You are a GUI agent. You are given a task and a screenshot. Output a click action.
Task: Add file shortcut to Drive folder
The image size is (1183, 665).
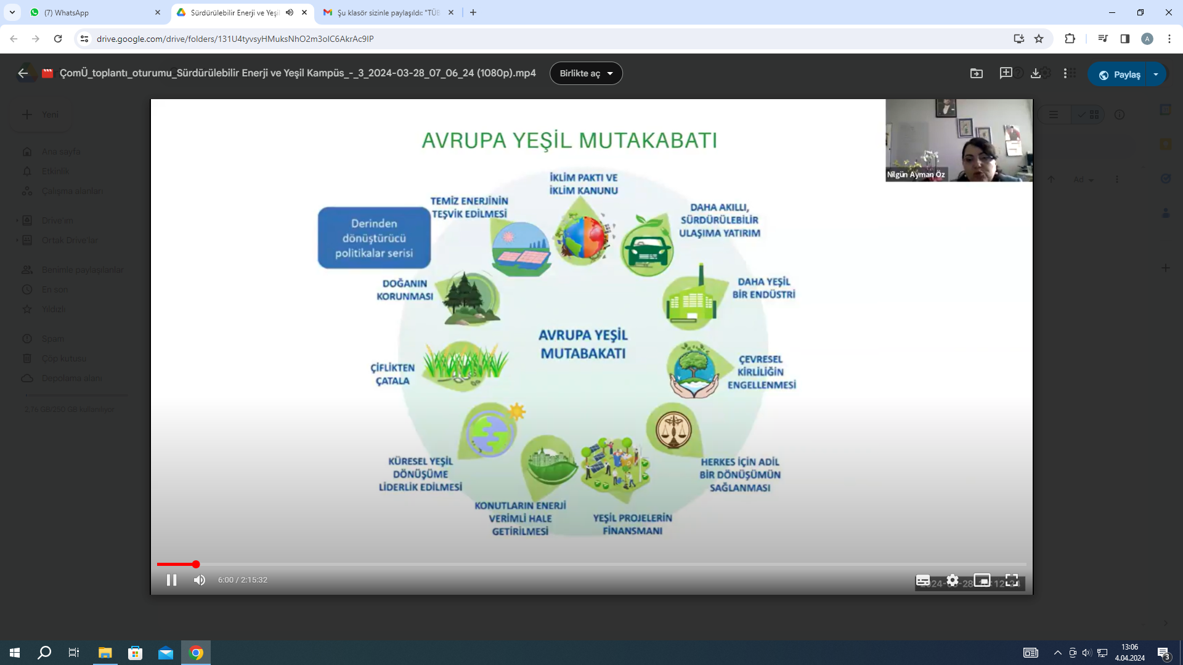tap(977, 73)
